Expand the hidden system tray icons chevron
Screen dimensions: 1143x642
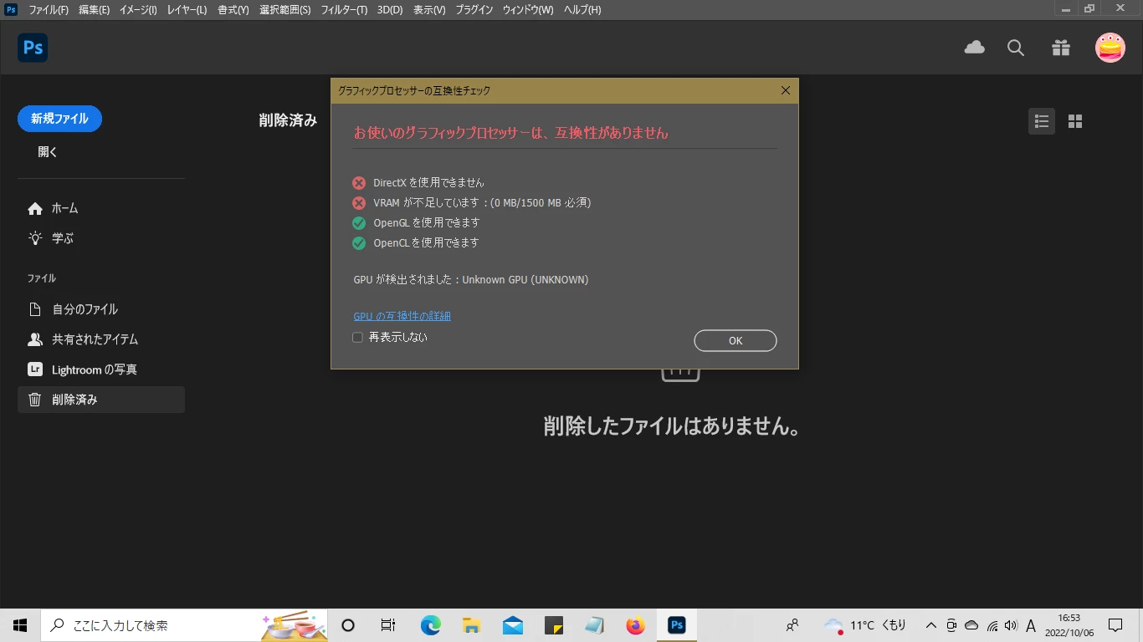click(930, 625)
